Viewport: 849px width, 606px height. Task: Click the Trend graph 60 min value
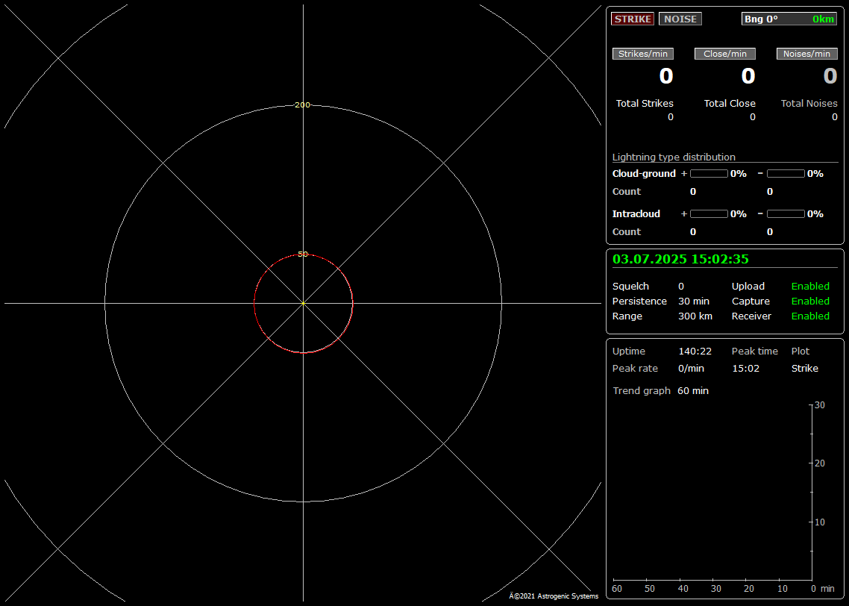tap(693, 390)
